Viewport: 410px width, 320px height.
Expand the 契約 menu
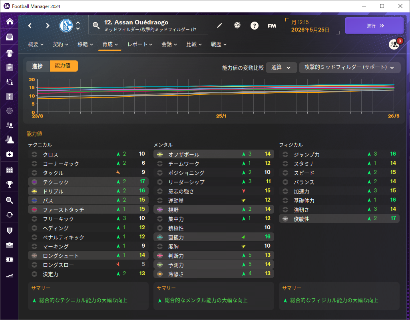click(x=60, y=44)
